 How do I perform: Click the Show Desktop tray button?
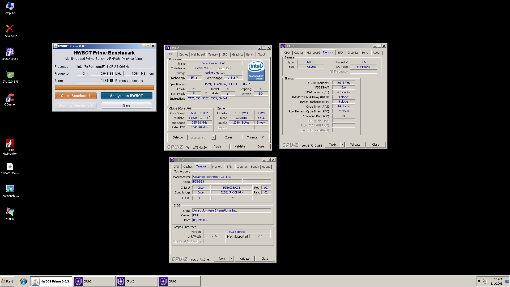[x=507, y=281]
